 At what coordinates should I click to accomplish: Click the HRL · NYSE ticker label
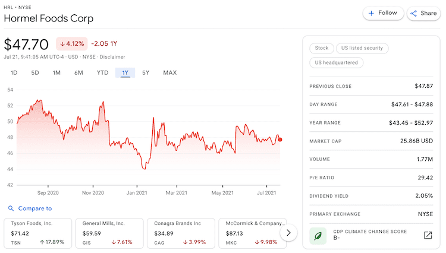click(17, 7)
